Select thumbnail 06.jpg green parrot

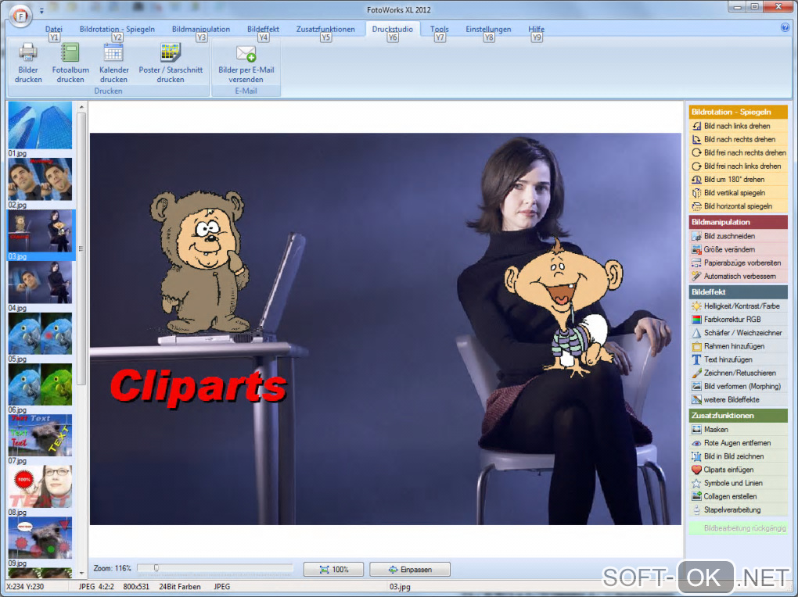(40, 384)
